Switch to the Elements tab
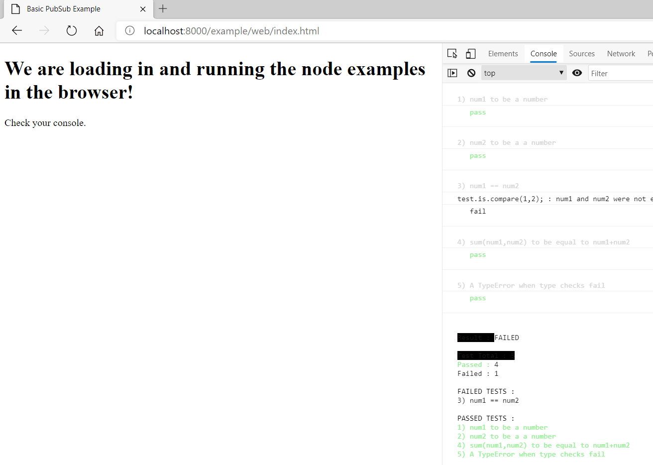The image size is (653, 465). [503, 54]
